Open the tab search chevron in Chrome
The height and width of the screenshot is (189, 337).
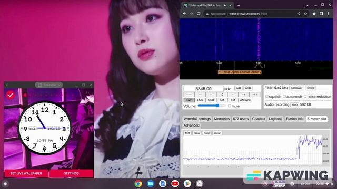tap(307, 5)
